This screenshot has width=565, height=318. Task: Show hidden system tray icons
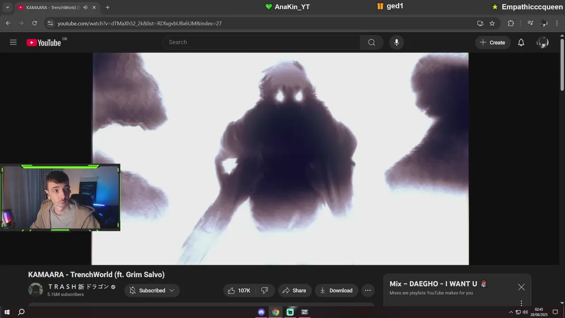[511, 312]
